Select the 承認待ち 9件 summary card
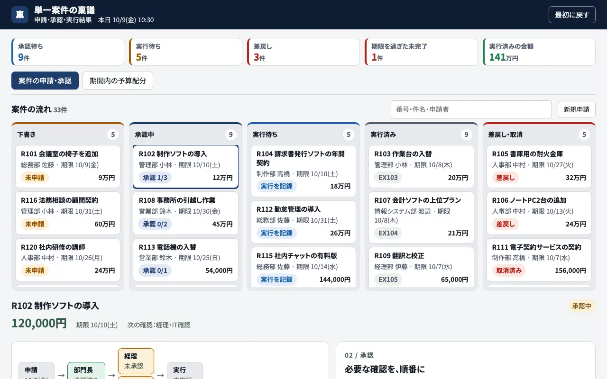 click(68, 52)
